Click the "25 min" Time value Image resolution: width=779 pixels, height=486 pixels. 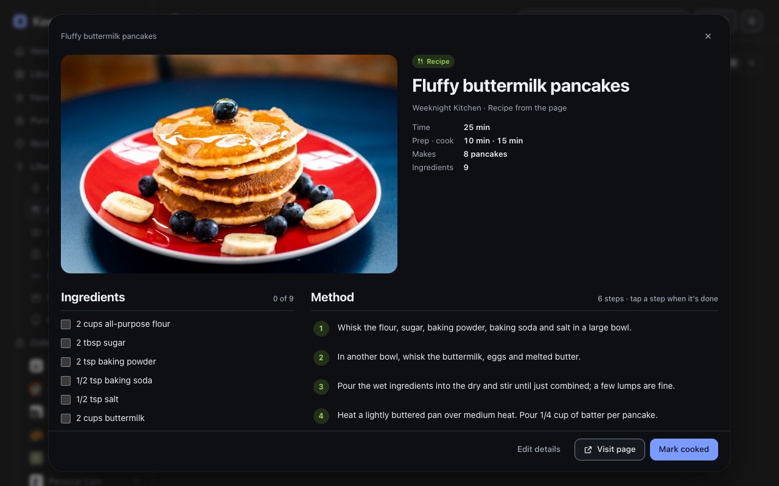point(477,127)
